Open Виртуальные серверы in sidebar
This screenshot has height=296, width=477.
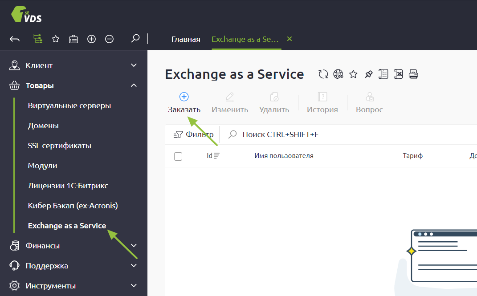[x=69, y=105]
